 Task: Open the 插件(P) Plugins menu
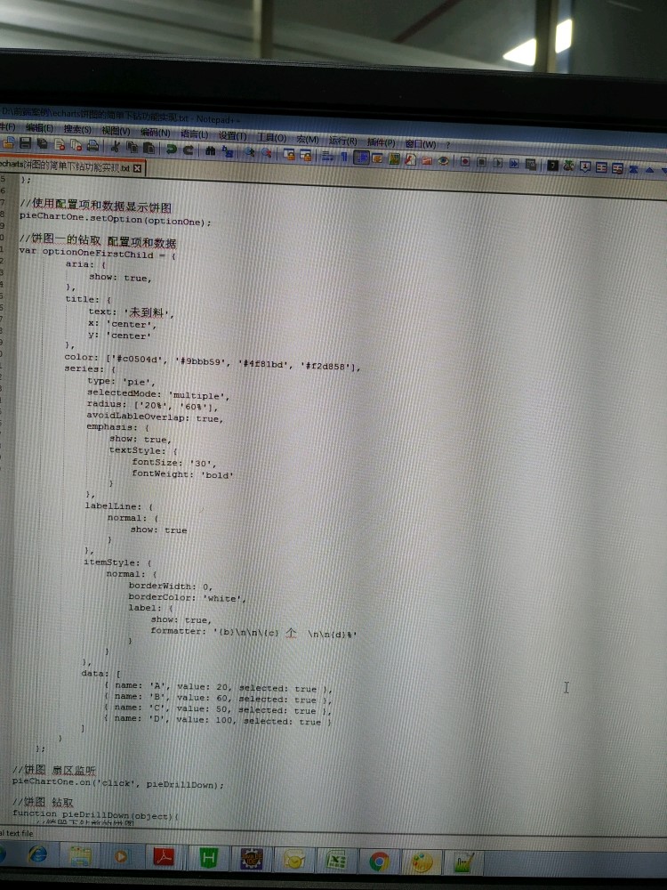(382, 143)
